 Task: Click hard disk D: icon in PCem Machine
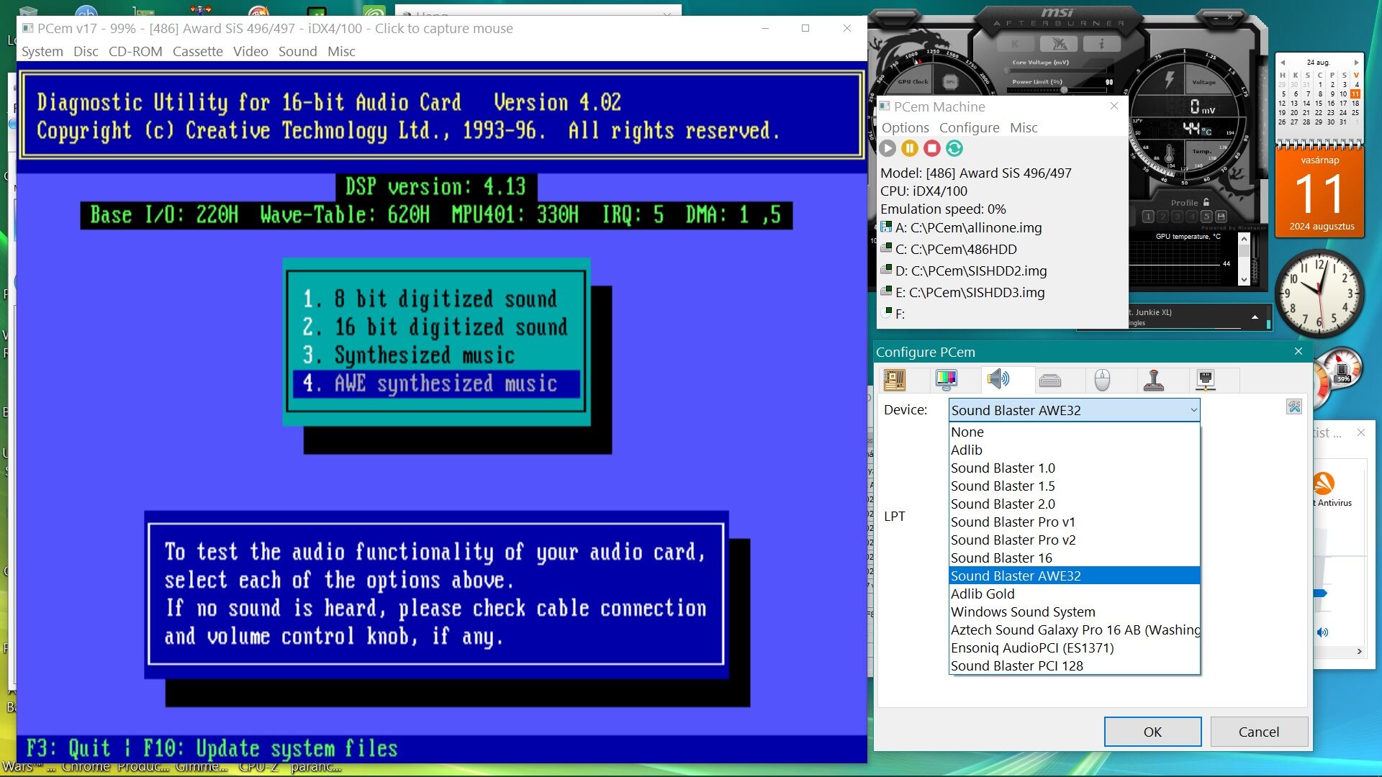(x=886, y=270)
